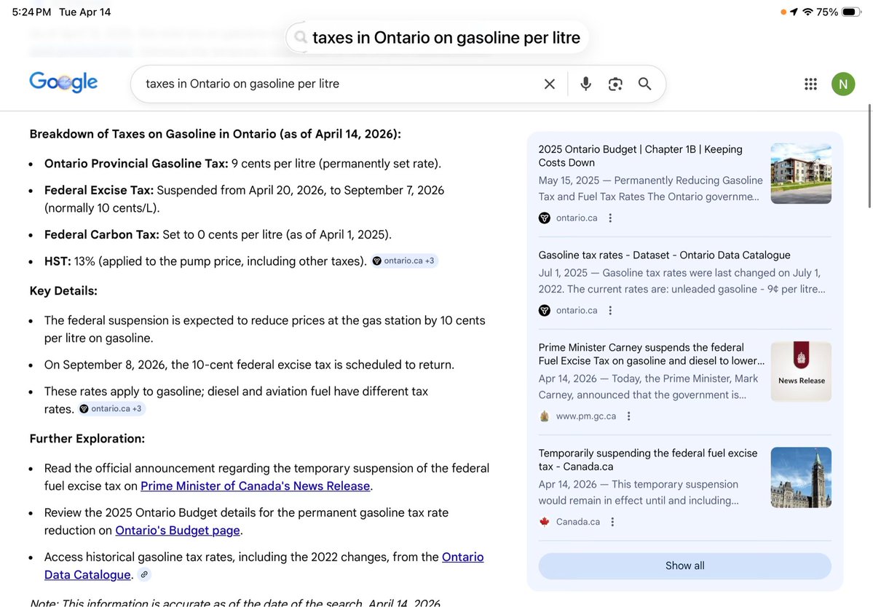Open ontario.ca +3 source chip after aviation rates

(112, 408)
